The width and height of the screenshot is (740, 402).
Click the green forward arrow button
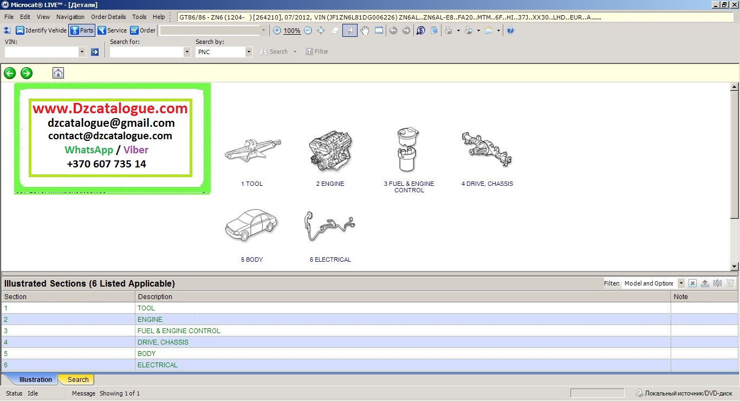pyautogui.click(x=27, y=73)
